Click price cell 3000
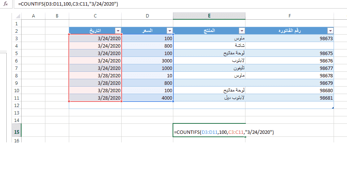 tap(147, 61)
